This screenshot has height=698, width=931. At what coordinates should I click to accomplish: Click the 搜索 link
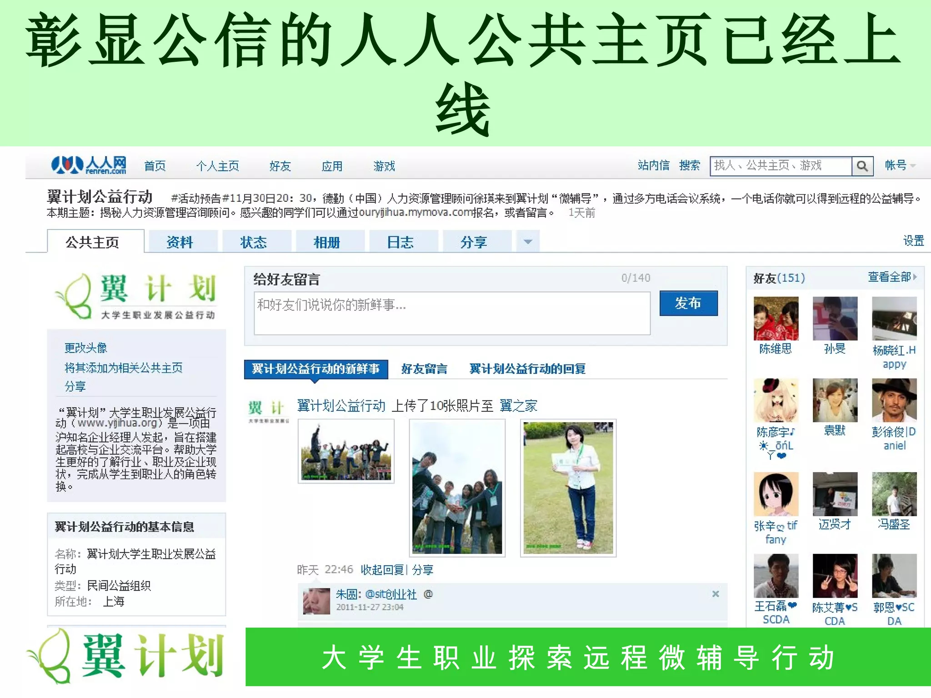pos(690,165)
